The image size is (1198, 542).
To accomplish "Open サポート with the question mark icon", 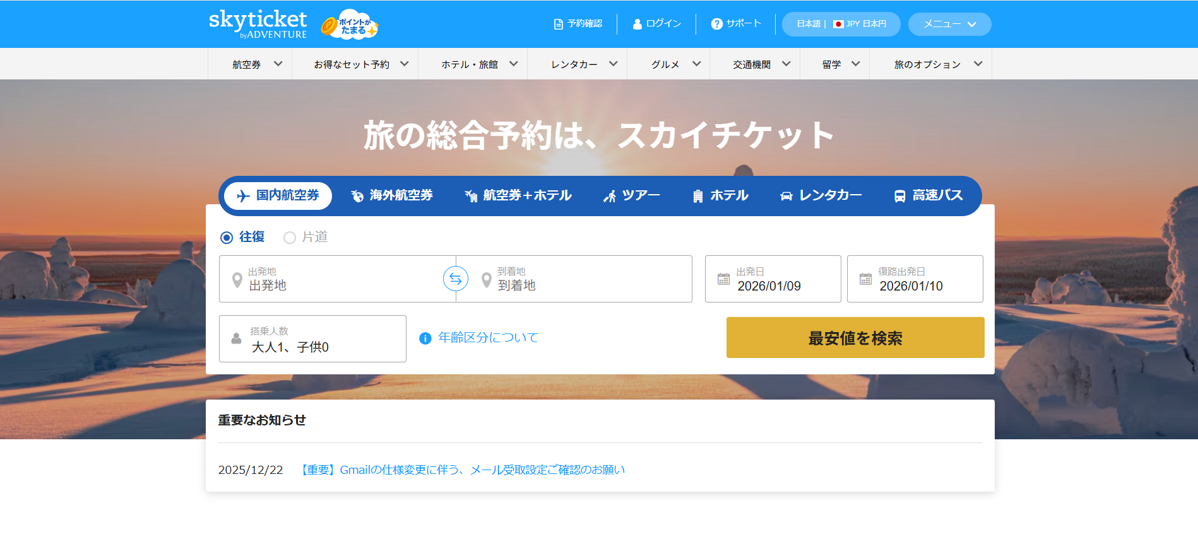I will click(736, 24).
